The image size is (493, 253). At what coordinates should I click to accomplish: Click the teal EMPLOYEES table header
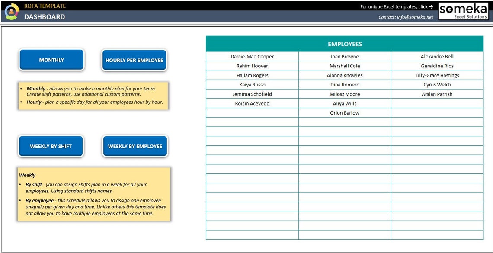coord(345,44)
